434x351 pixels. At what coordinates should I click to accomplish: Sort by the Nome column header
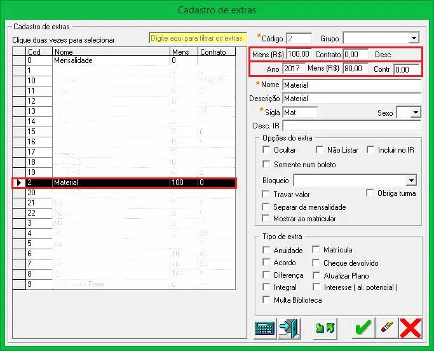pos(111,52)
